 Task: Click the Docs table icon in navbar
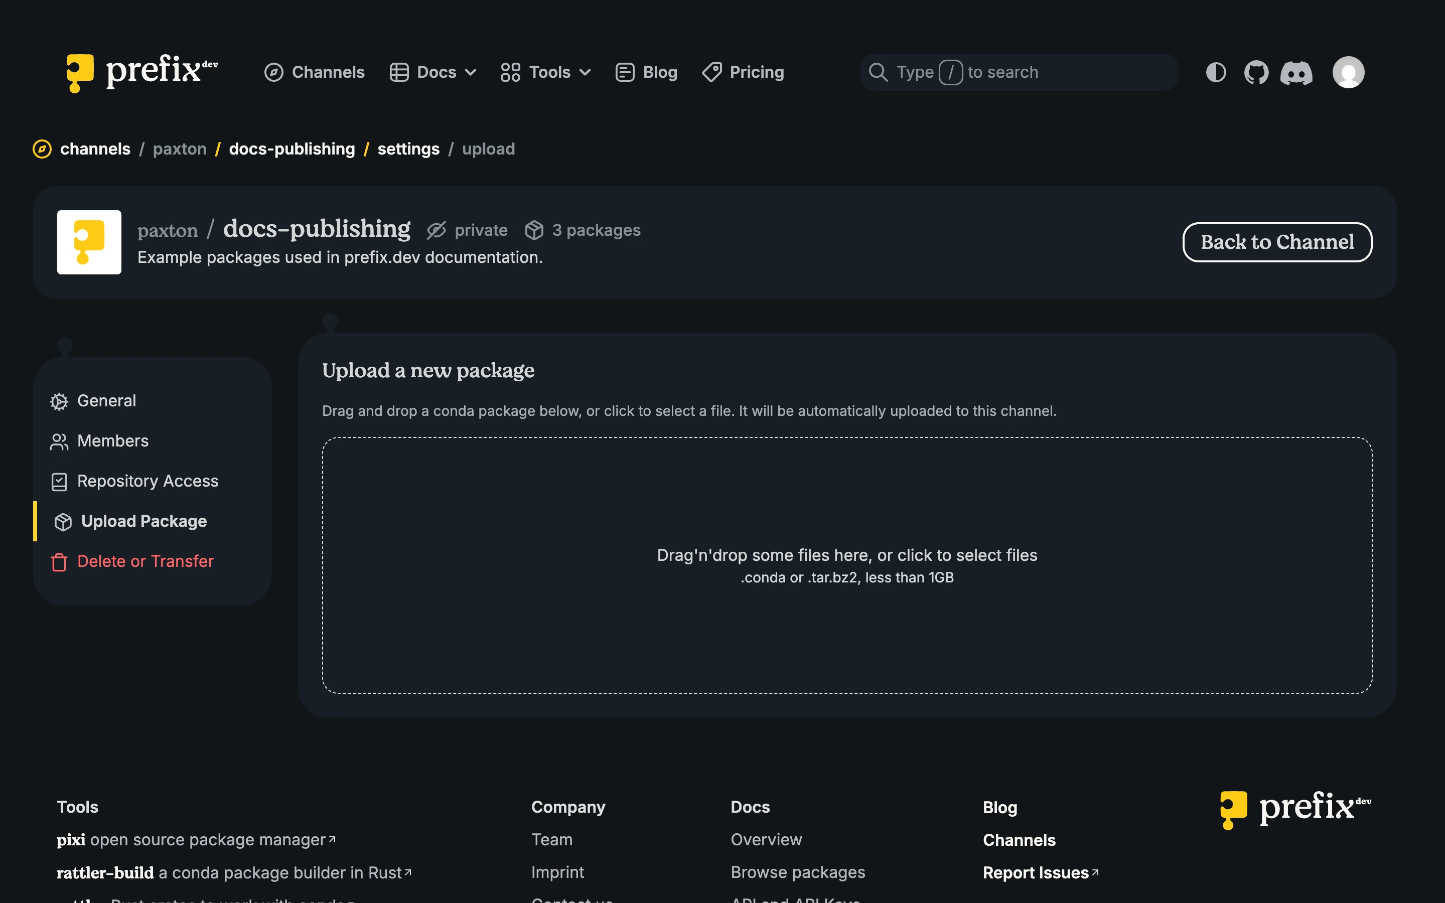coord(399,72)
